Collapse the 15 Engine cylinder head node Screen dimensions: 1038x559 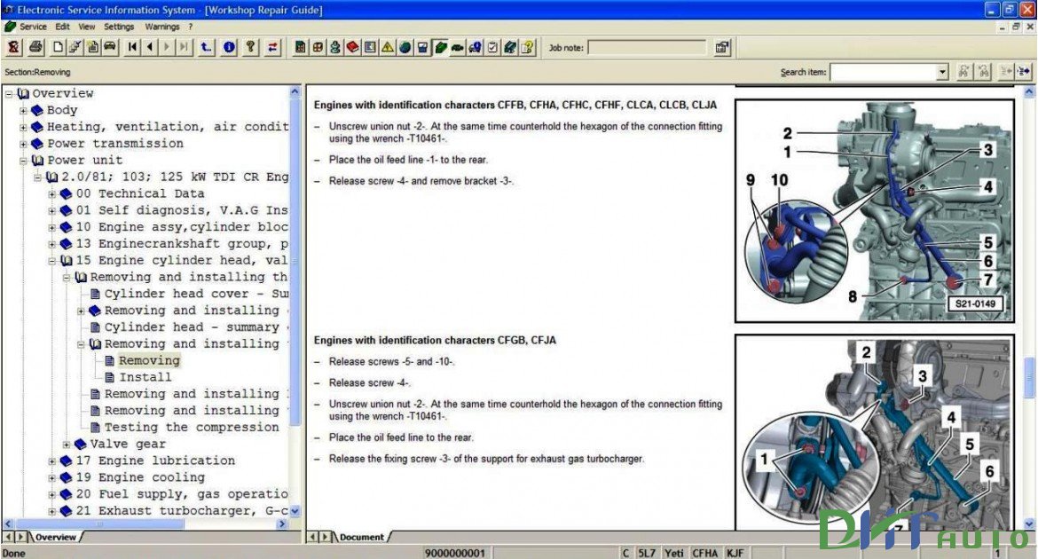click(51, 261)
